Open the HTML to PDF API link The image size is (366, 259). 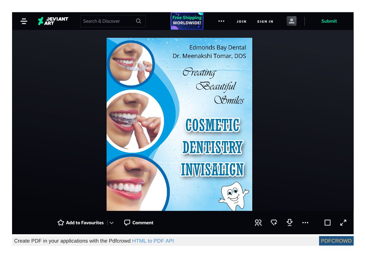[x=153, y=241]
